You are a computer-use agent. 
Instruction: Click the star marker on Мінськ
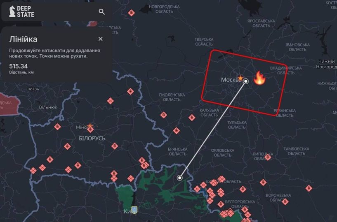(90, 126)
